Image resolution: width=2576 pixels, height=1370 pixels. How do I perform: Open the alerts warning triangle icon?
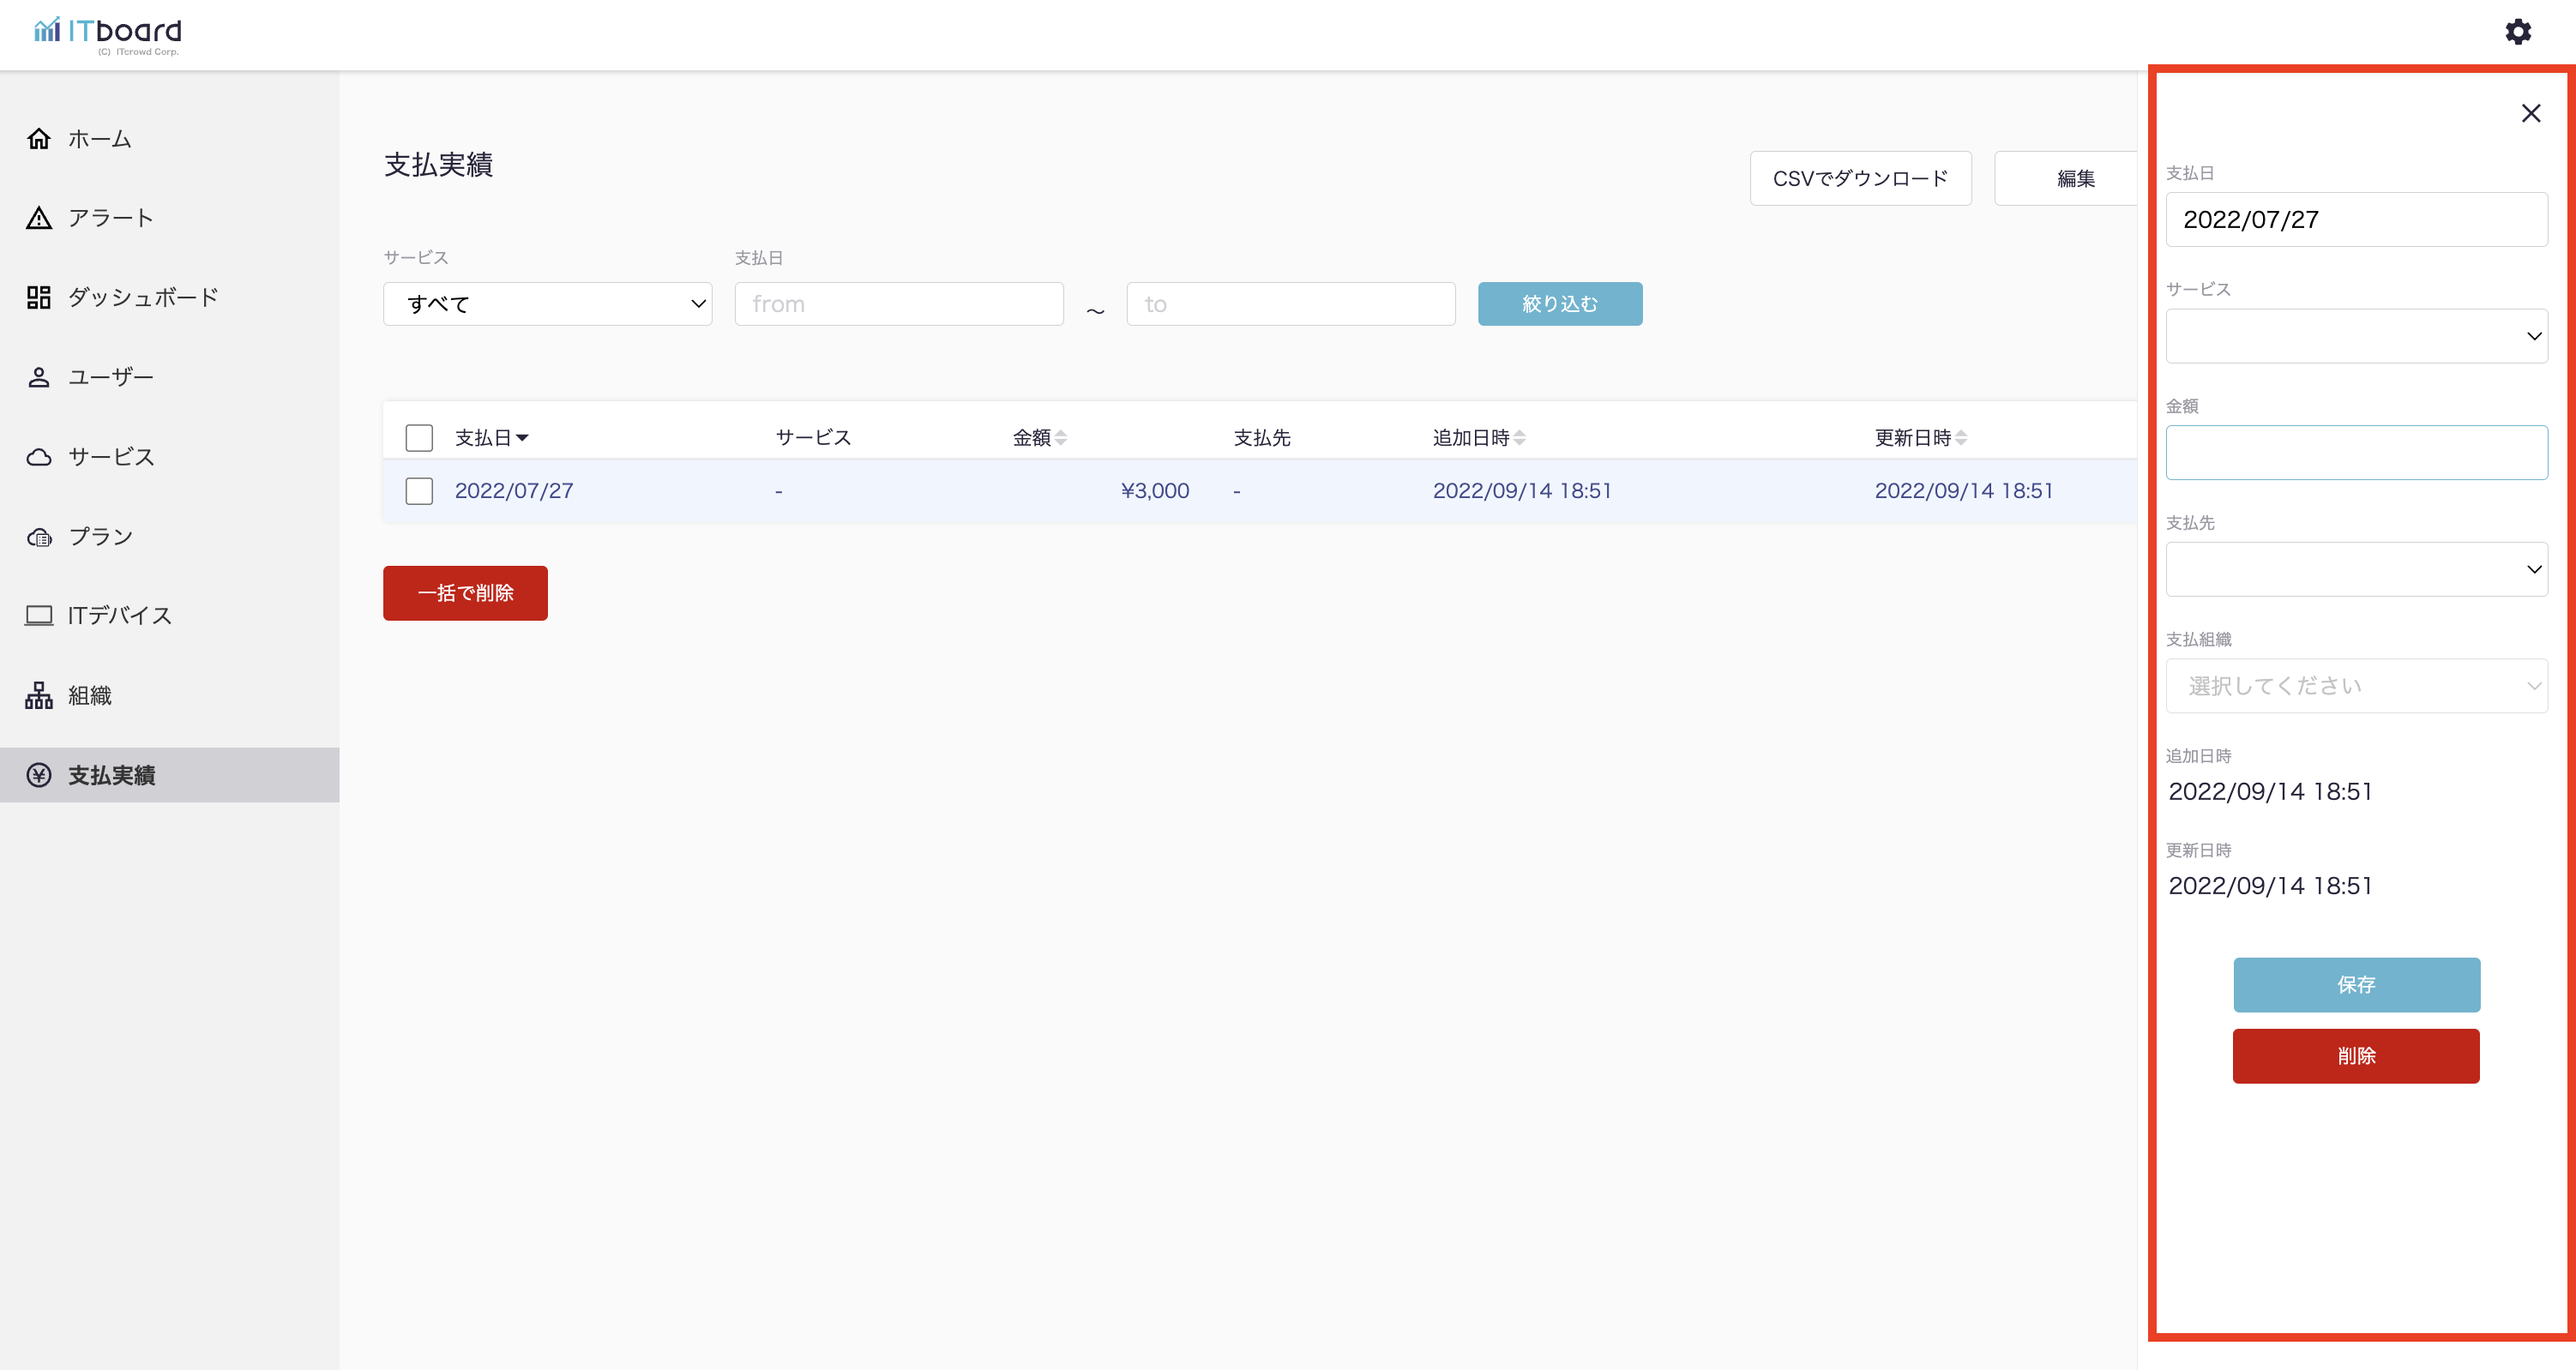tap(39, 218)
